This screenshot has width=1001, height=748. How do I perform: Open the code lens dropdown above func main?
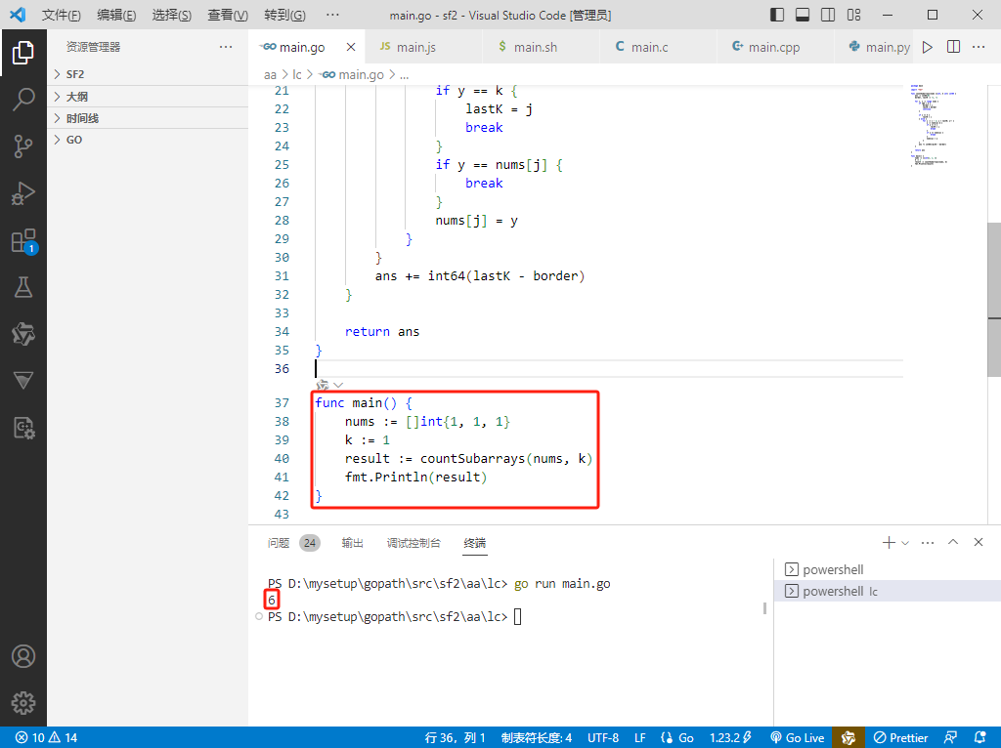click(338, 385)
